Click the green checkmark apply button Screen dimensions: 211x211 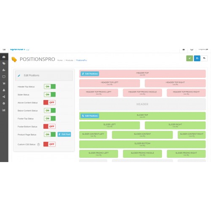(x=189, y=58)
